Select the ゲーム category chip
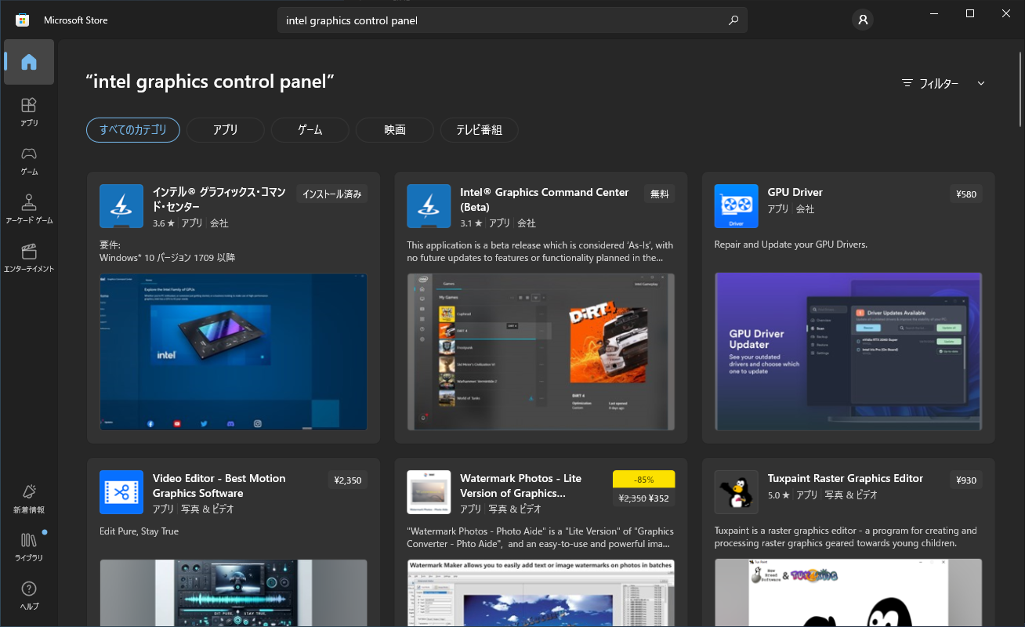 pyautogui.click(x=310, y=130)
